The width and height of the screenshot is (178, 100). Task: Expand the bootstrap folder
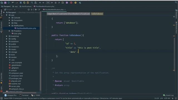coord(7,36)
